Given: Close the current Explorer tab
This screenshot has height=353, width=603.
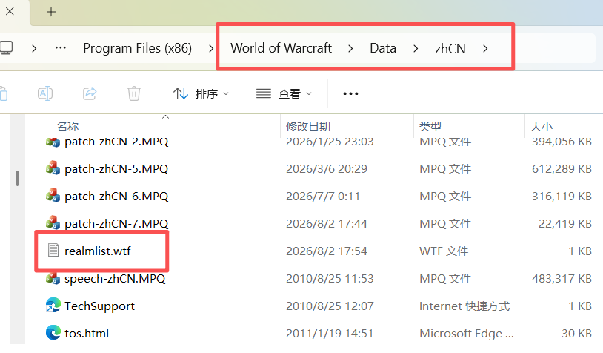Looking at the screenshot, I should 10,12.
